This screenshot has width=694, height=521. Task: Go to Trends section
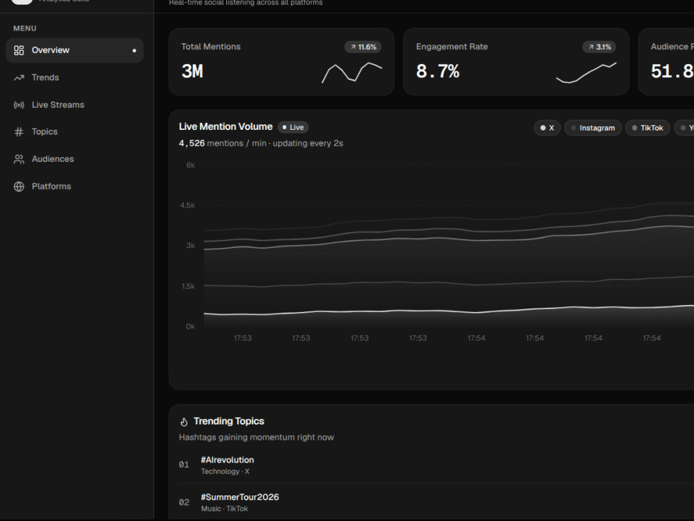coord(75,78)
